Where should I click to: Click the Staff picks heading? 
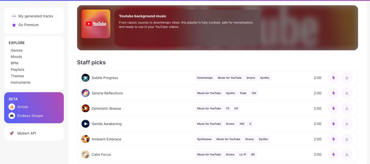coord(91,62)
